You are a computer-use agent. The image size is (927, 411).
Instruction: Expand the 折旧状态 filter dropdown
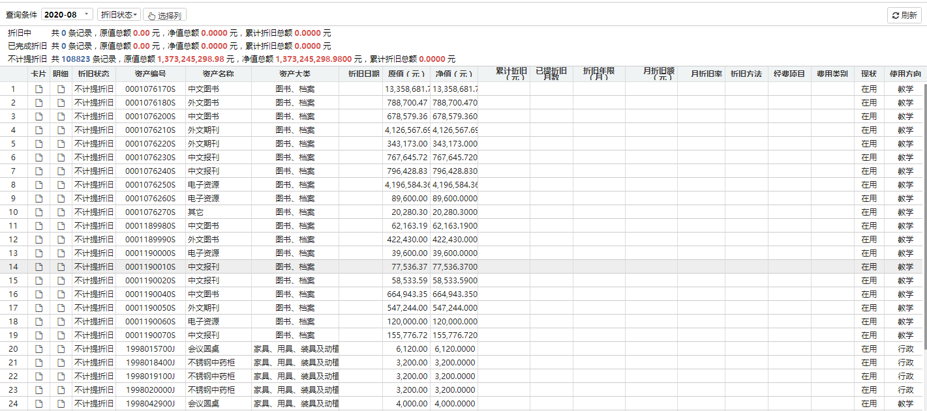[x=119, y=15]
